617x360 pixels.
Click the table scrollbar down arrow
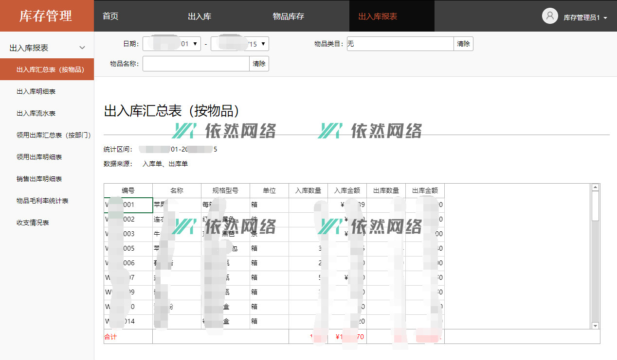point(595,326)
